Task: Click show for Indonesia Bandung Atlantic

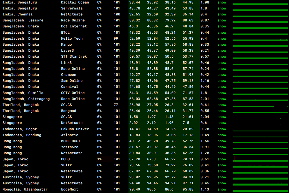Action: (x=222, y=135)
